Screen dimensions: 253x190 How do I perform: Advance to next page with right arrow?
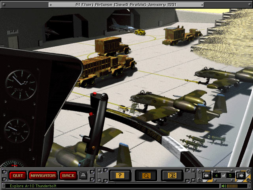point(240,175)
